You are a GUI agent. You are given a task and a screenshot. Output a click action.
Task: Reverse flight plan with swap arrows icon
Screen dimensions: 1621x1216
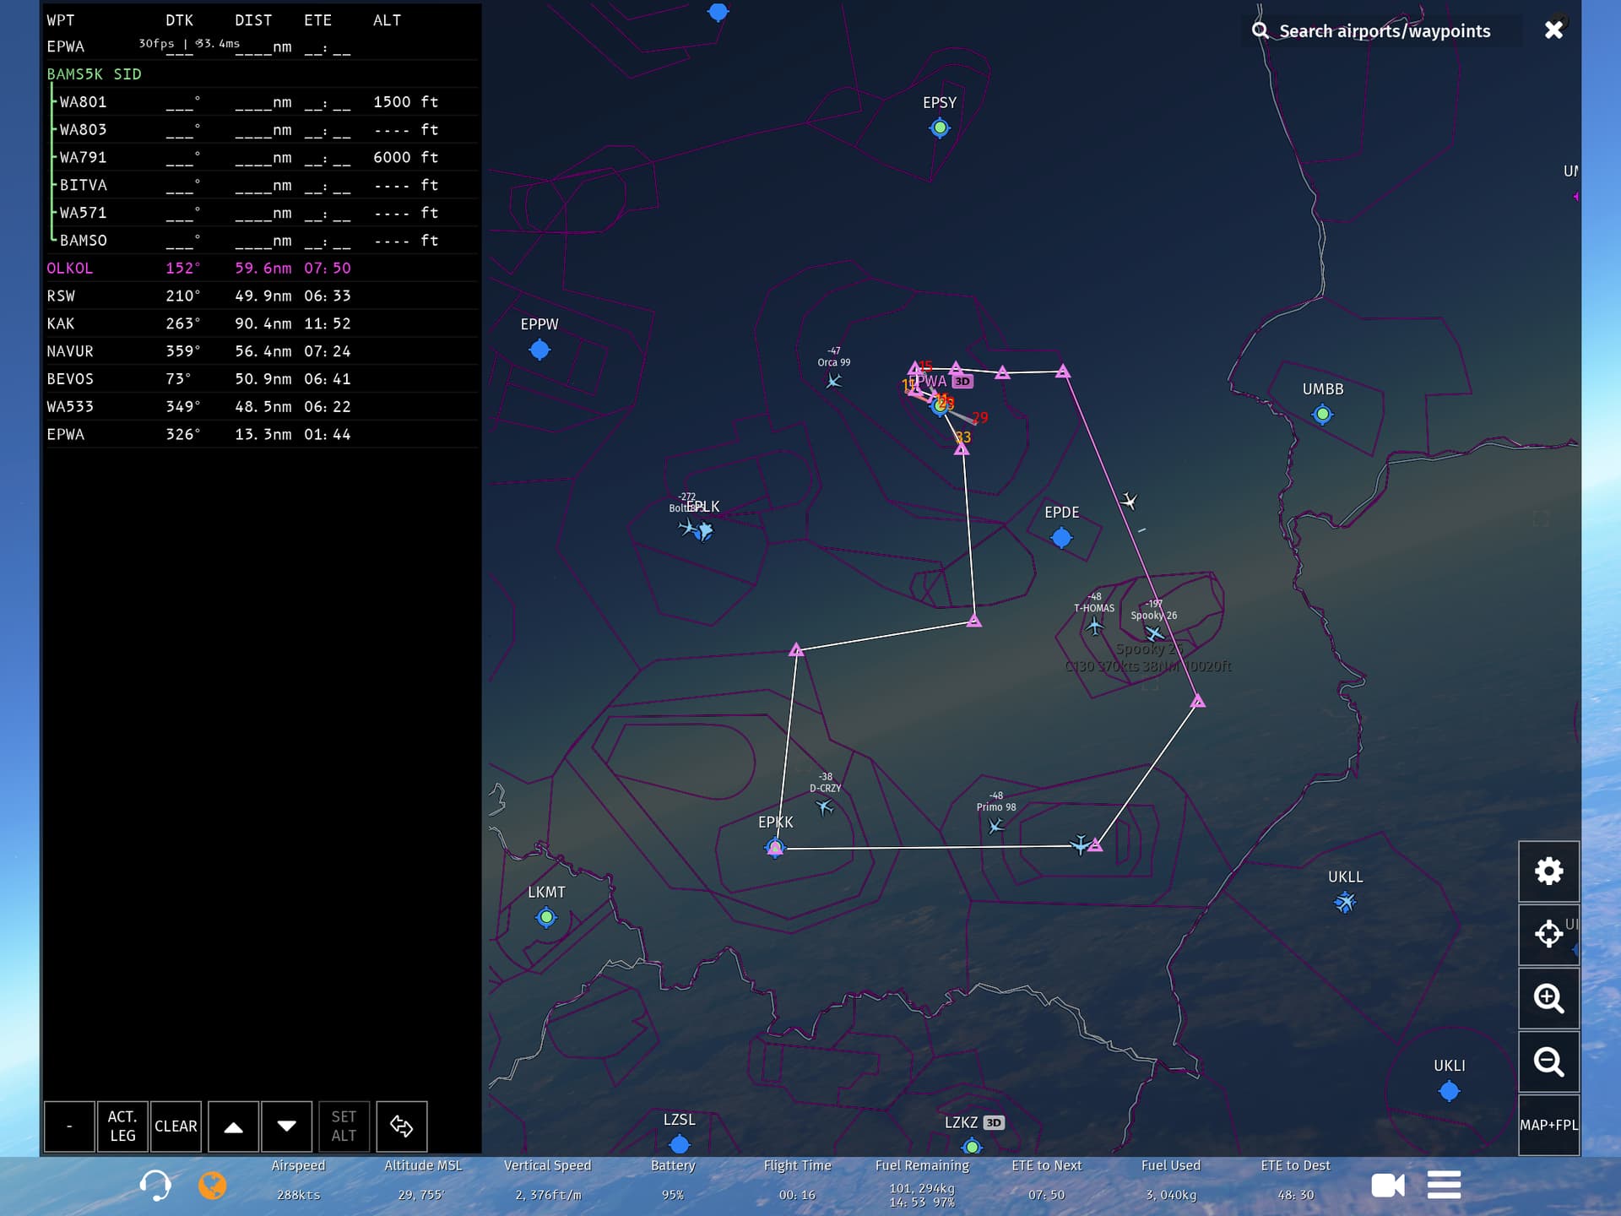coord(401,1126)
